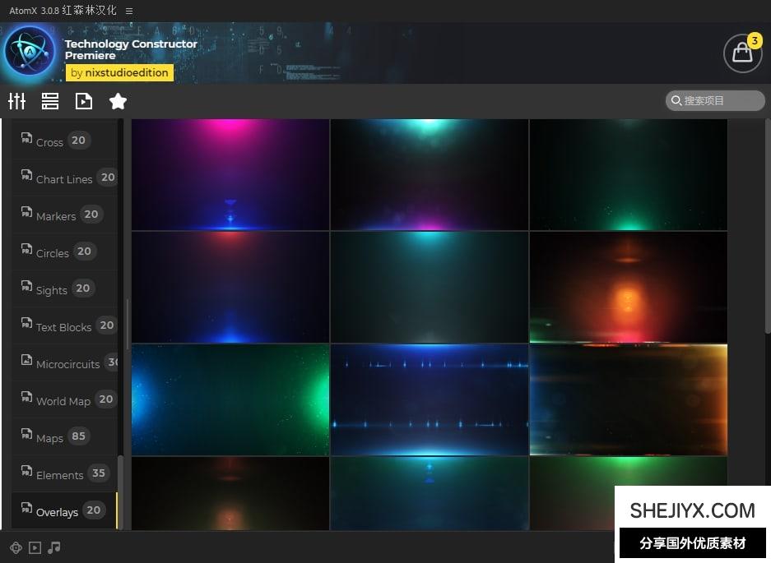This screenshot has height=563, width=771.
Task: Click the target icon in the bottom-left corner
Action: pyautogui.click(x=16, y=547)
